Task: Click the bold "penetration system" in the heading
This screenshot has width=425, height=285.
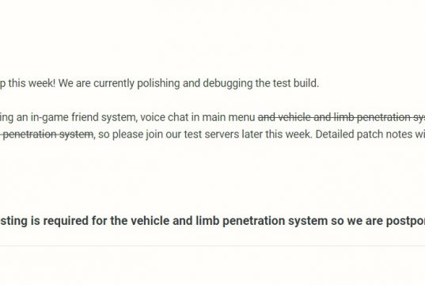Action: (x=275, y=222)
